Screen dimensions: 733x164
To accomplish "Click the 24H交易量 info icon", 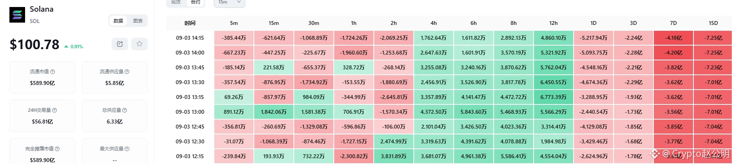I will pyautogui.click(x=54, y=110).
